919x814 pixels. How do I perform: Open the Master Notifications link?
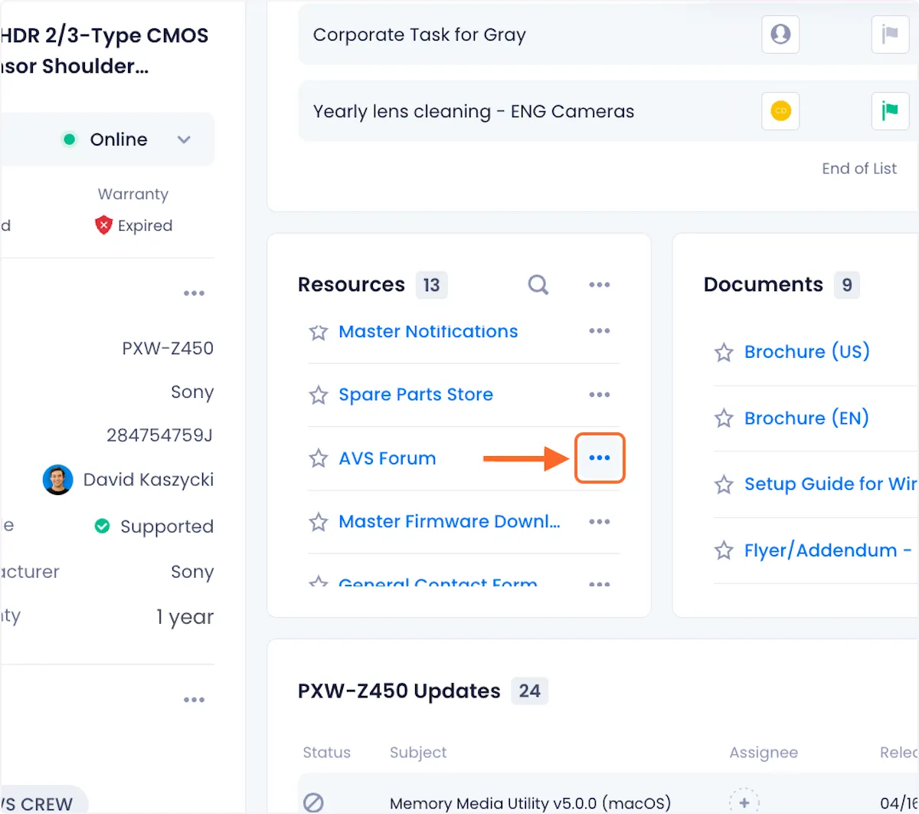(x=428, y=331)
